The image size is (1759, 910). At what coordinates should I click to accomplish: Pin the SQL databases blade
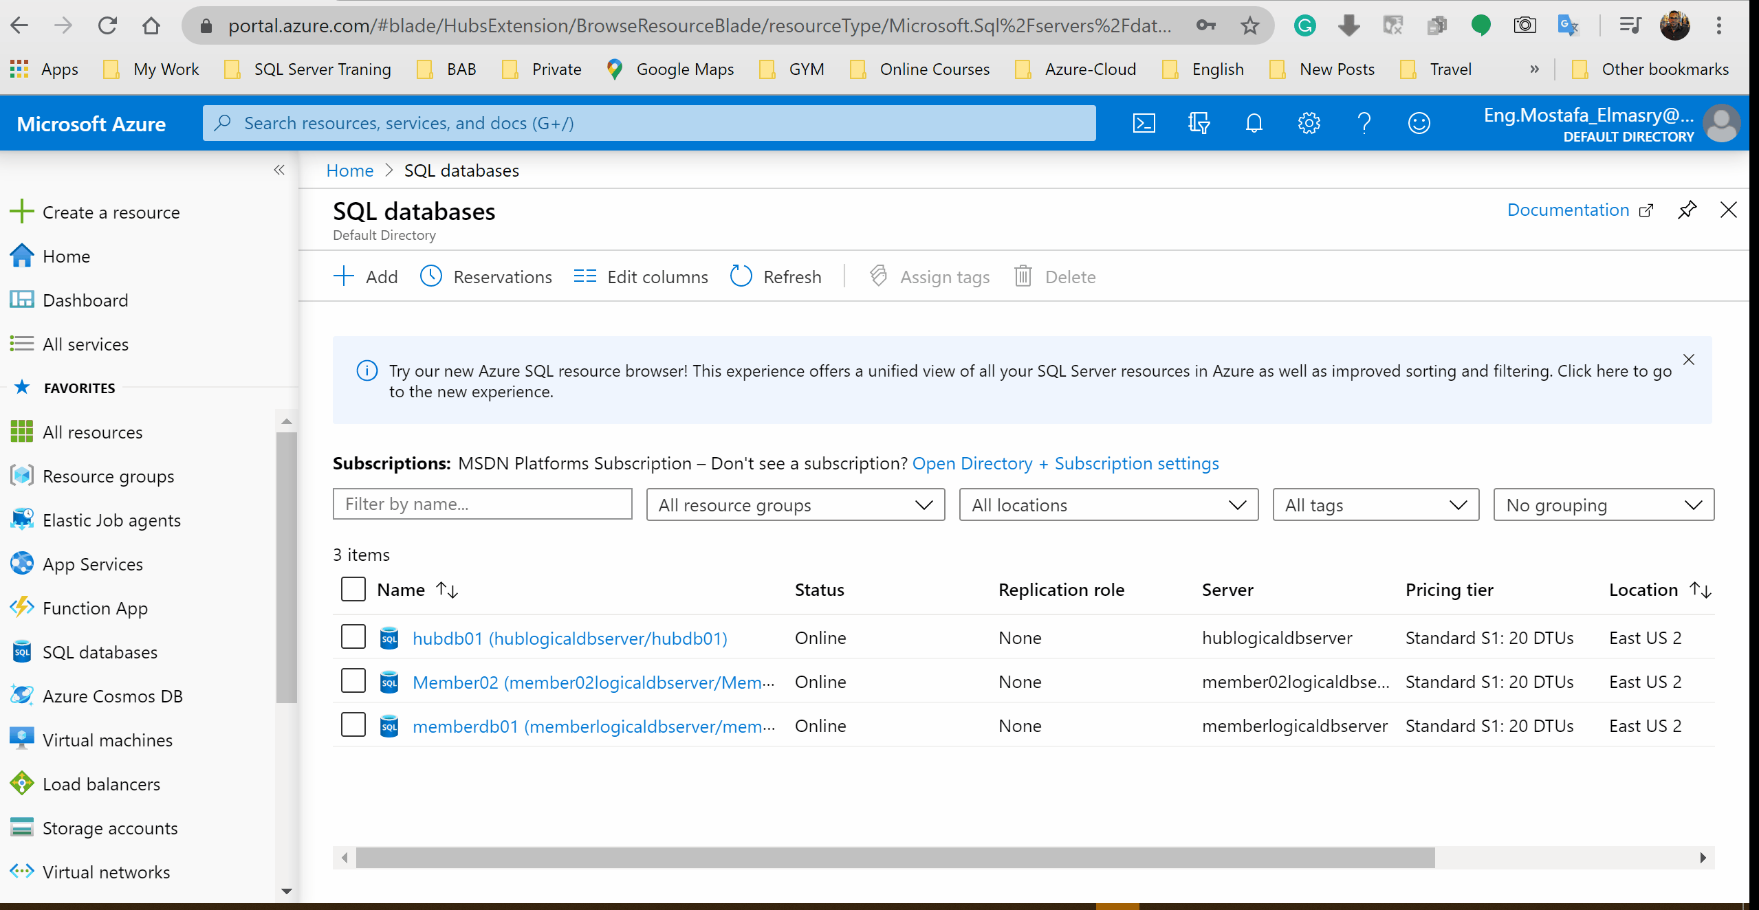[x=1687, y=210]
